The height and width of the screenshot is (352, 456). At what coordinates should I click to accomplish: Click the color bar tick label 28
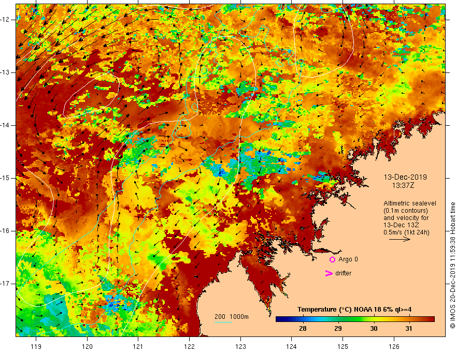[x=303, y=329]
